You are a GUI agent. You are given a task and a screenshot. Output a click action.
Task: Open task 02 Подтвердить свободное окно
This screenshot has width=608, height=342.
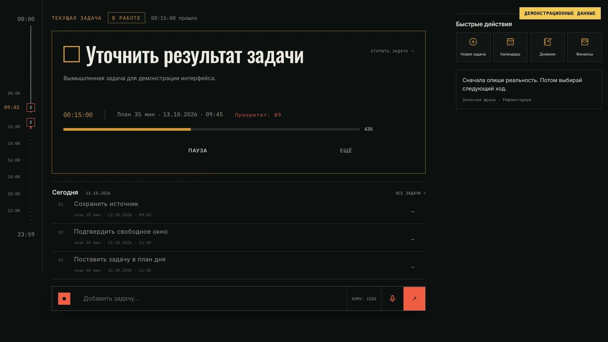(x=239, y=237)
